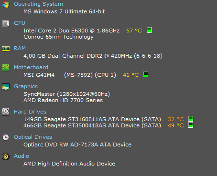Viewport: 217px width, 176px height.
Task: Open the Graphics section heading
Action: [26, 86]
